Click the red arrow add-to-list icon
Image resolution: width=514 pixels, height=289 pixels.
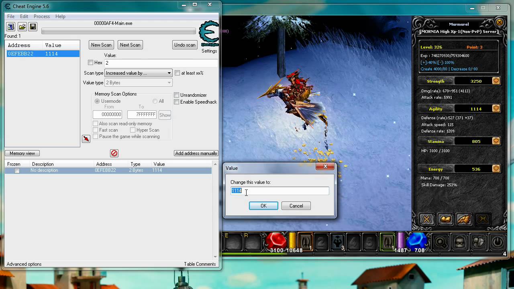[x=86, y=139]
